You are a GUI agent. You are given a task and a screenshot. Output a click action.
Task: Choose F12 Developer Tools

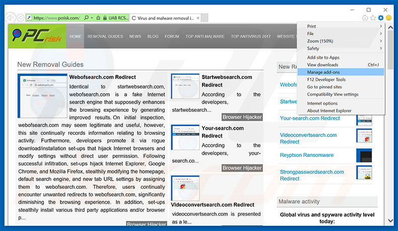tap(341, 80)
